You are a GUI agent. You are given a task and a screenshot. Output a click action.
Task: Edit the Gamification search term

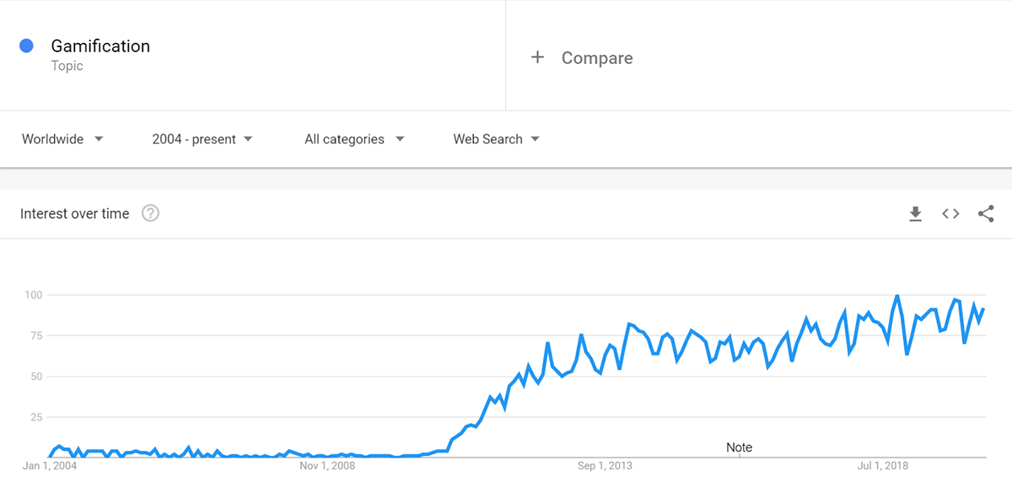pyautogui.click(x=100, y=46)
